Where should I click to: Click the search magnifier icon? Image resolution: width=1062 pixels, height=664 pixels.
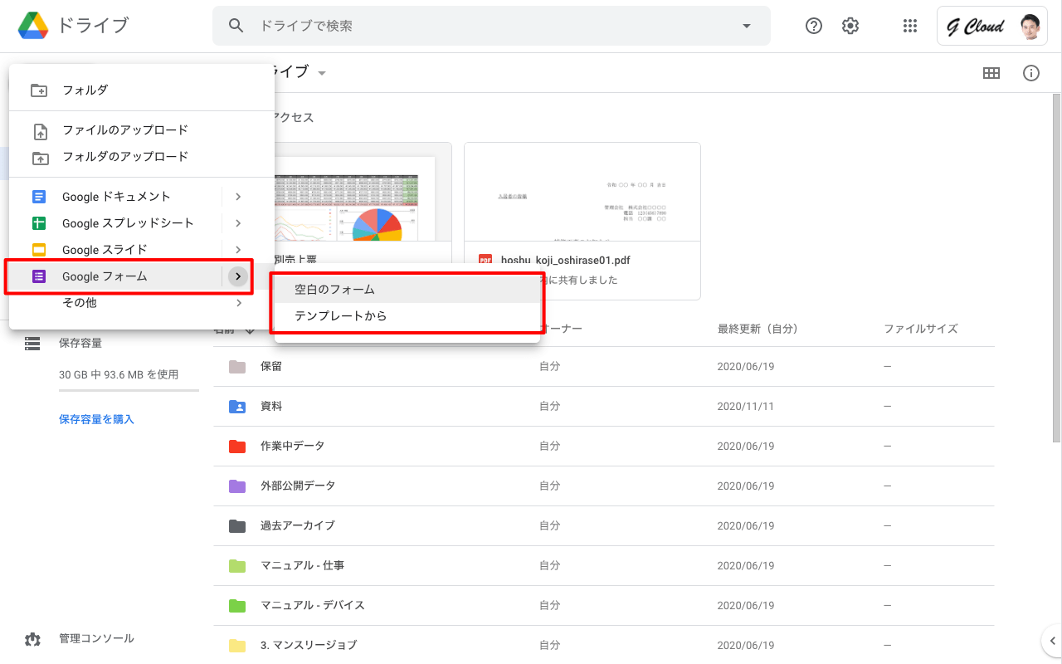(x=236, y=26)
